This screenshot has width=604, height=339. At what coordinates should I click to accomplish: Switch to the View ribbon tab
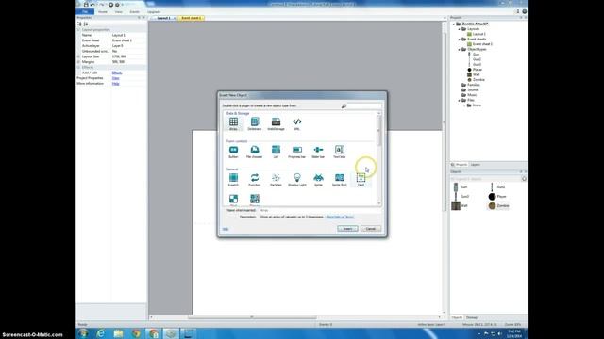(119, 12)
